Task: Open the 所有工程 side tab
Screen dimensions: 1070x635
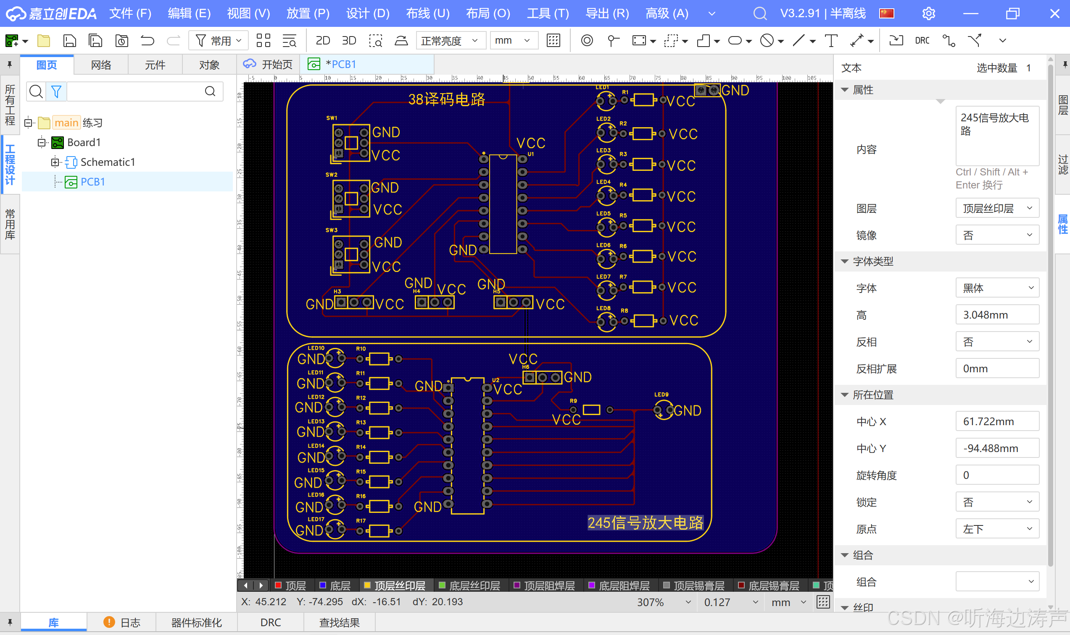Action: click(9, 105)
